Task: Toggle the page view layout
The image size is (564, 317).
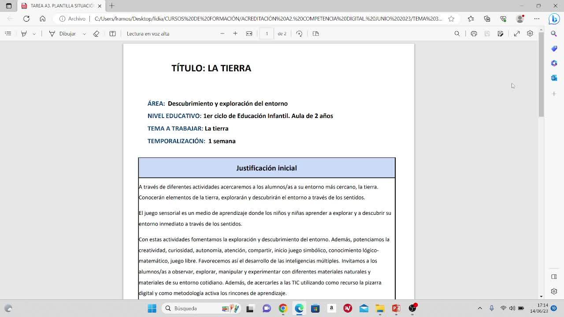Action: tap(315, 33)
